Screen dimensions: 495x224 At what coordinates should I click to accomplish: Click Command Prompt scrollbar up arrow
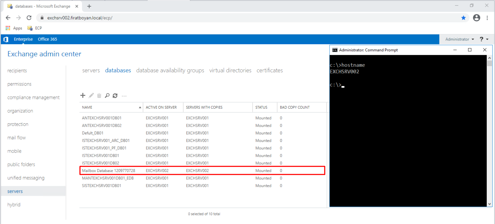[490, 58]
